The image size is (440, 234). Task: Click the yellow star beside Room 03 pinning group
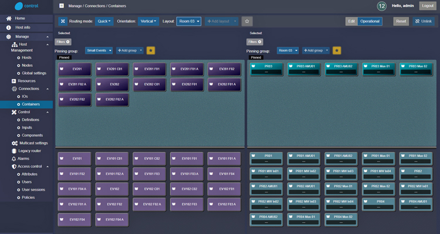(x=337, y=51)
